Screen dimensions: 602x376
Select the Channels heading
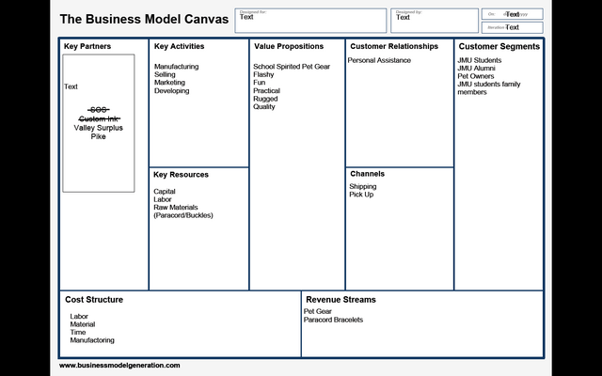point(367,174)
